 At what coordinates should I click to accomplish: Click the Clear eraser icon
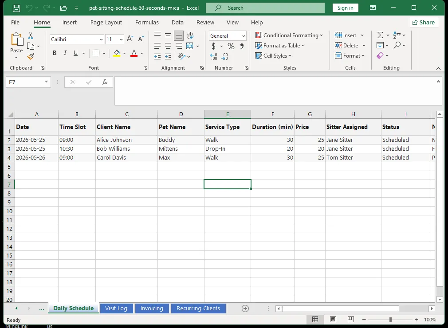coord(380,55)
